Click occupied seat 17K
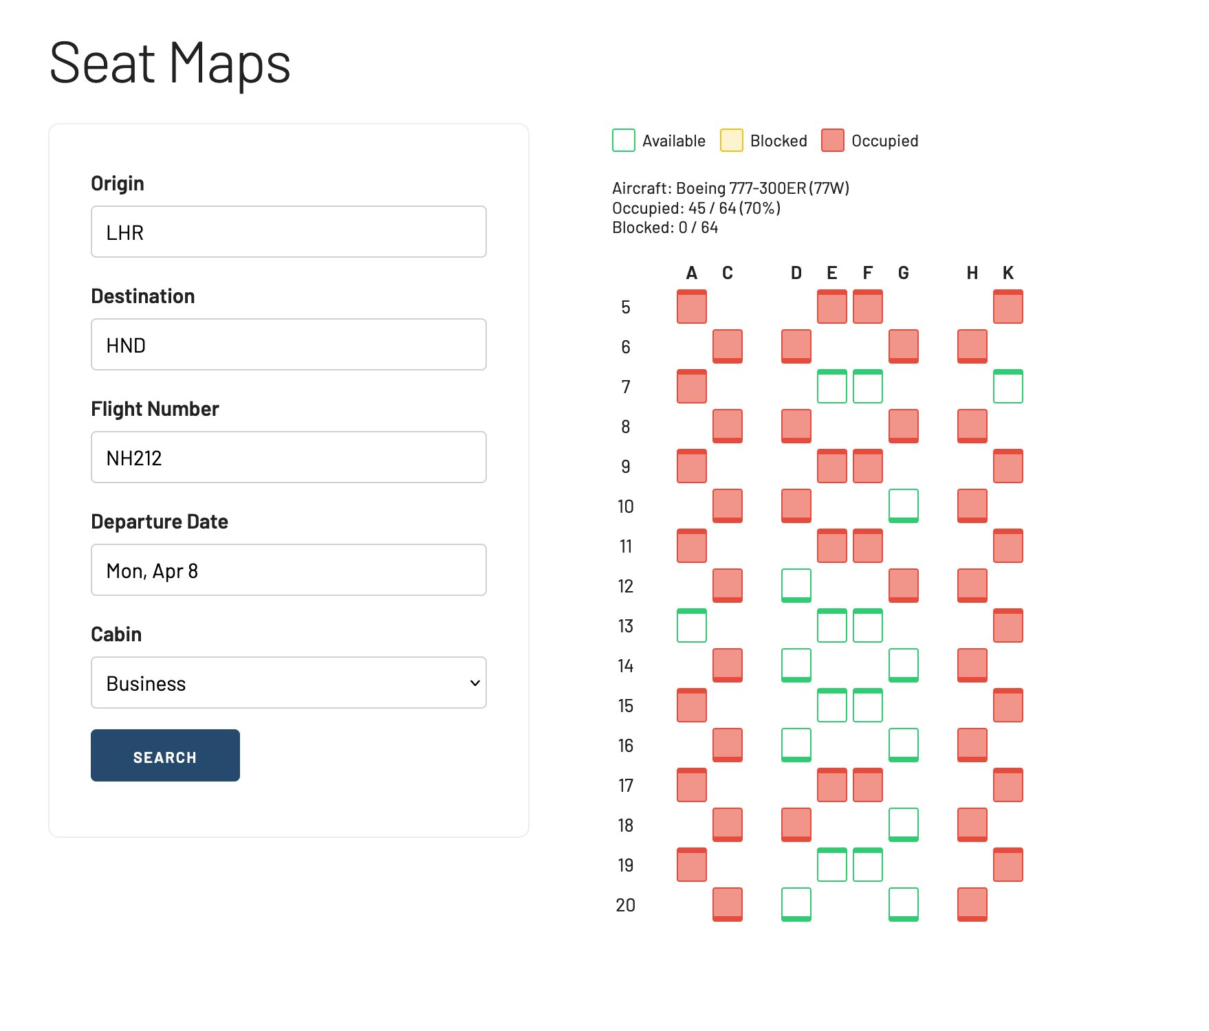The height and width of the screenshot is (1031, 1209). (1008, 786)
